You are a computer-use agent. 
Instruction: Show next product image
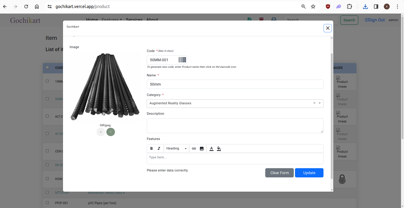tap(111, 132)
